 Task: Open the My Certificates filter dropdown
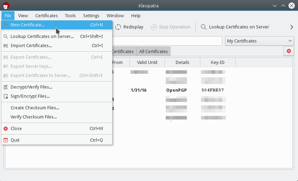[x=260, y=41]
